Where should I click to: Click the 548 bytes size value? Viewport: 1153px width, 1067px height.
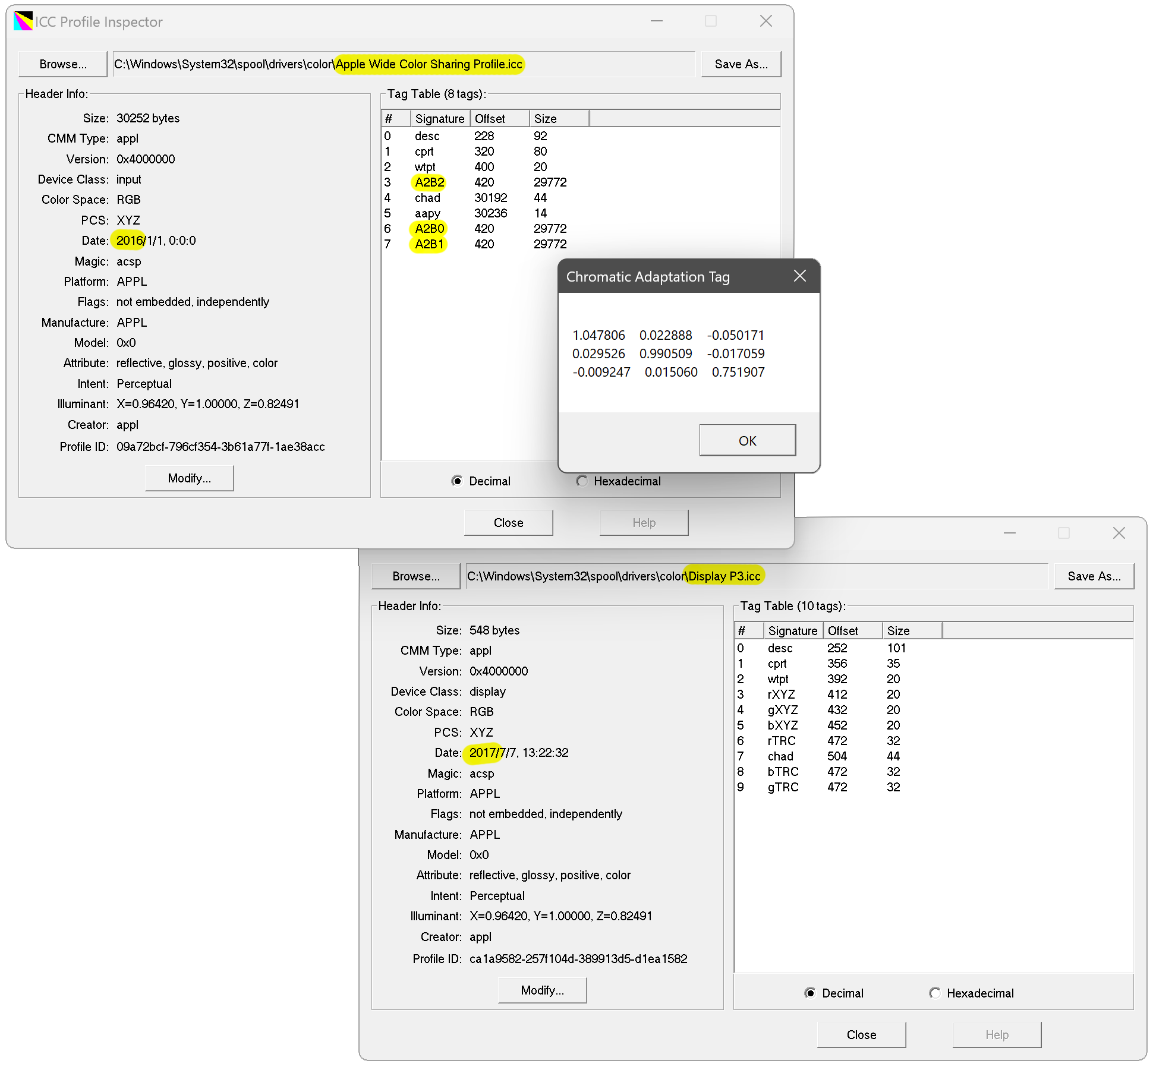click(x=494, y=630)
